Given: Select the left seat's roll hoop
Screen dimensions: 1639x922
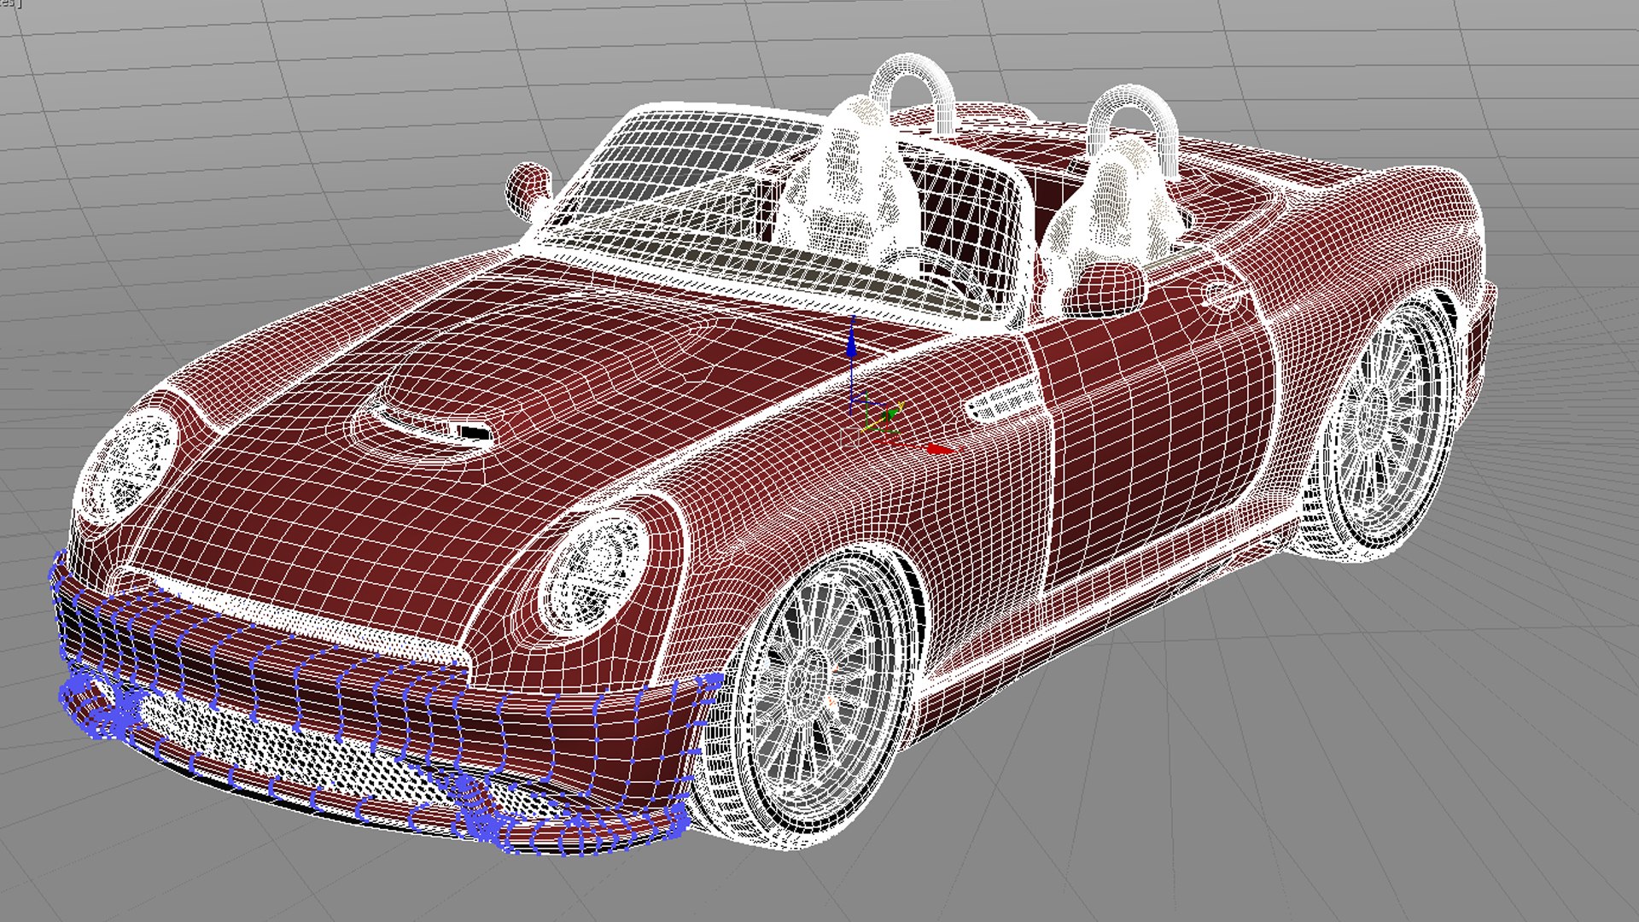Looking at the screenshot, I should pos(912,92).
